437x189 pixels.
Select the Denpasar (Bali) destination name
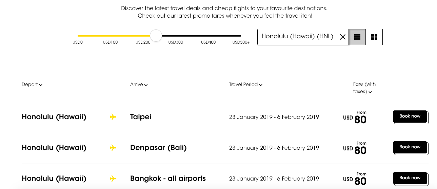click(x=158, y=148)
